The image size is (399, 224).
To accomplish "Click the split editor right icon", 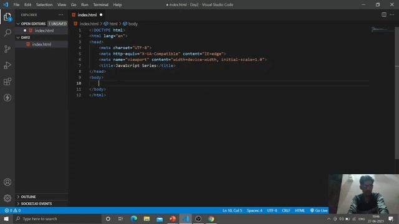I will (x=384, y=15).
